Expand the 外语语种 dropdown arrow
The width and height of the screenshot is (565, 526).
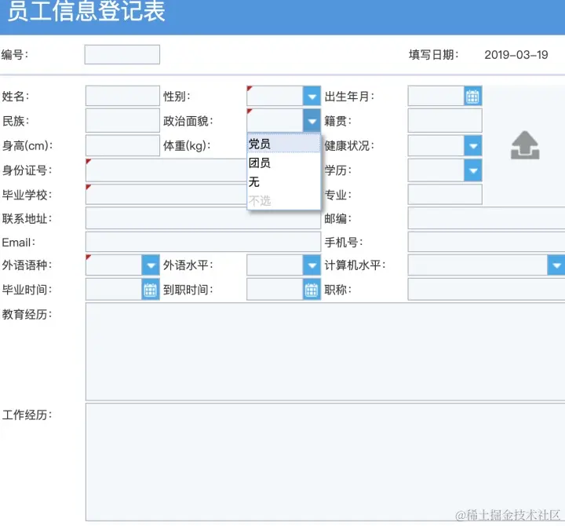(151, 265)
